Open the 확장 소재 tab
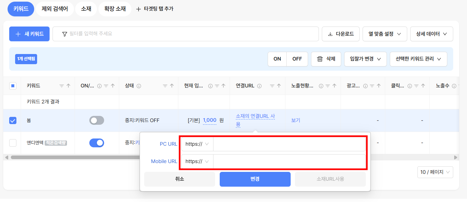Screen dimensions: 467x202 pos(115,9)
